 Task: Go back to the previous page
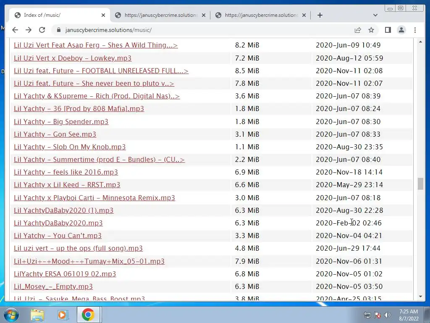tap(15, 30)
